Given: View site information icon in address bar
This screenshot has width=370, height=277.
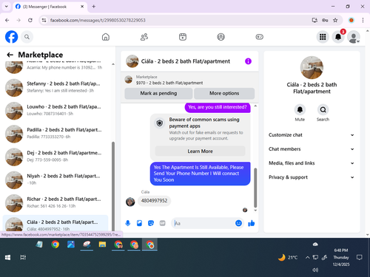Looking at the screenshot, I should coord(44,20).
